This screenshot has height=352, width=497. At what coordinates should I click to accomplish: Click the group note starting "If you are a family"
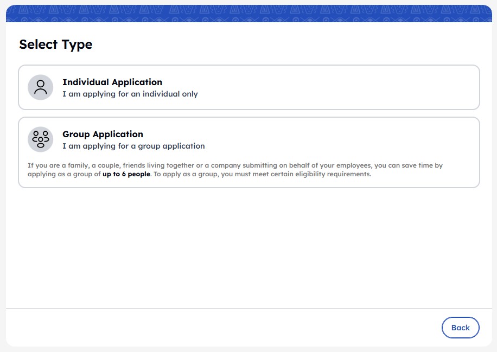pyautogui.click(x=235, y=170)
